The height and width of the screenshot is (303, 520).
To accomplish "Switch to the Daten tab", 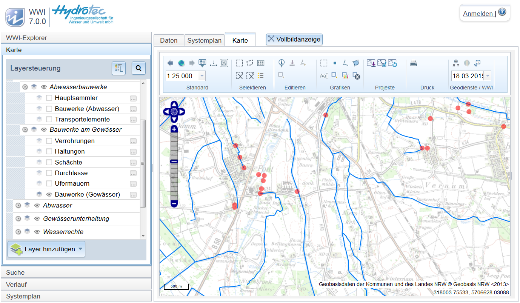I will pyautogui.click(x=169, y=40).
